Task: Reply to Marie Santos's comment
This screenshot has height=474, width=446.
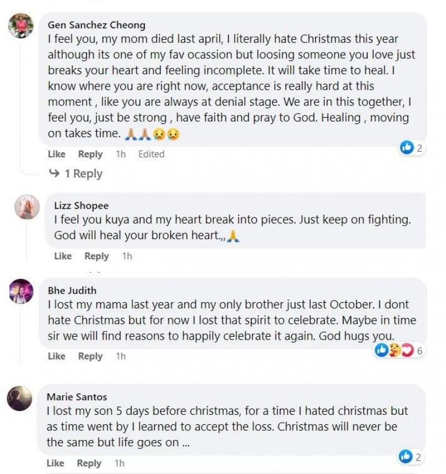Action: pyautogui.click(x=89, y=463)
